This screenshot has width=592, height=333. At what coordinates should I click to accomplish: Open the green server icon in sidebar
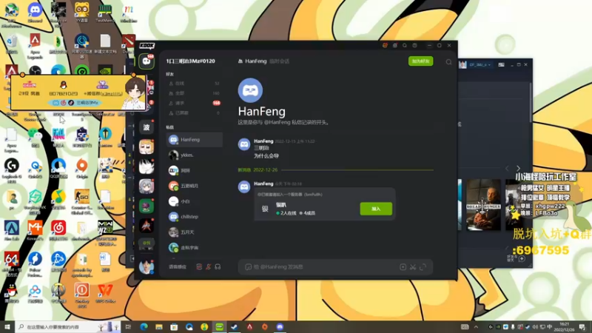pos(147,206)
